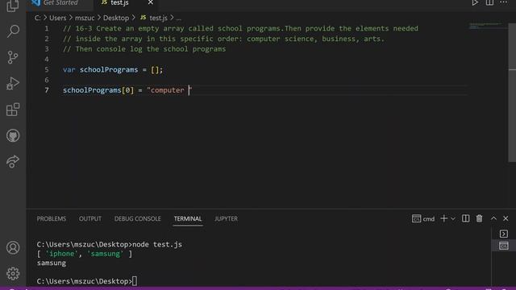This screenshot has height=290, width=516.
Task: Open the Source Control view
Action: tap(13, 57)
